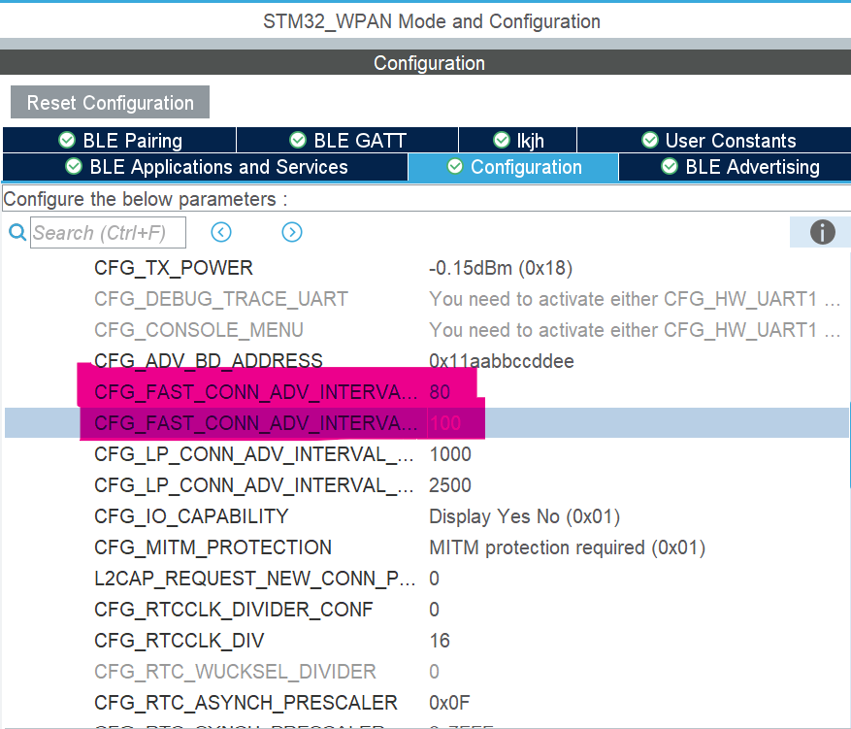851x729 pixels.
Task: Switch to BLE GATT tab
Action: pyautogui.click(x=347, y=141)
